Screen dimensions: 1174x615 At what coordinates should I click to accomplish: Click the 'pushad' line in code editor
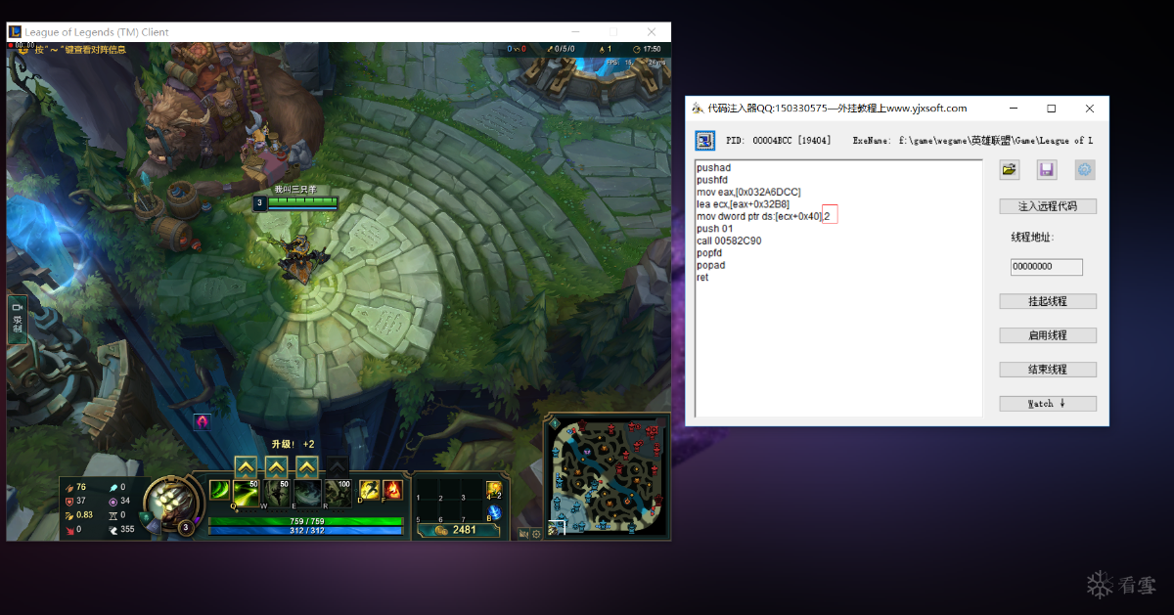pyautogui.click(x=713, y=168)
